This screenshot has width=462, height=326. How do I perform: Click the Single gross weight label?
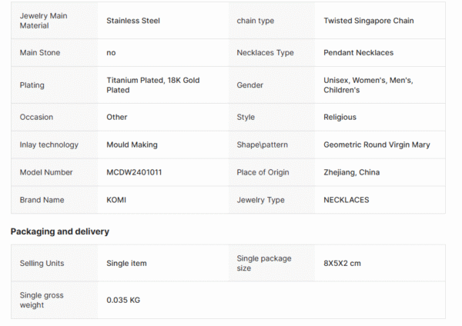tap(42, 300)
